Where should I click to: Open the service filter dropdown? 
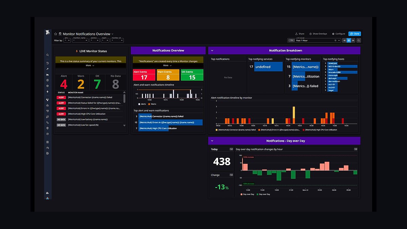tap(95, 40)
